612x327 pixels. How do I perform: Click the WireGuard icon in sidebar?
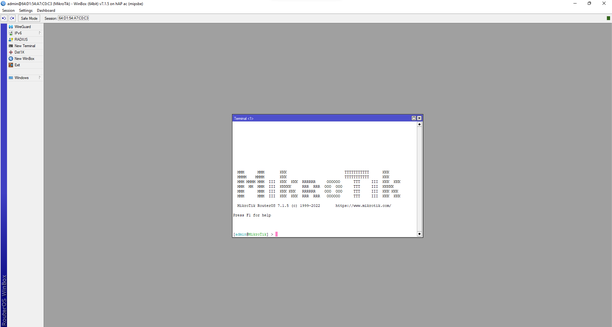tap(11, 27)
